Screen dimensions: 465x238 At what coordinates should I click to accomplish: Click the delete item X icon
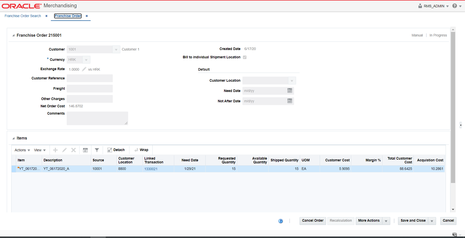pyautogui.click(x=74, y=150)
